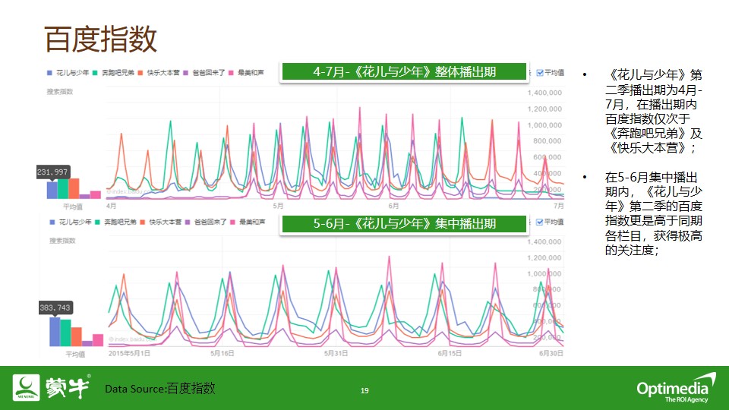Screen dimensions: 729x410
Task: Click the 蒙牛 logo in footer
Action: coord(52,387)
